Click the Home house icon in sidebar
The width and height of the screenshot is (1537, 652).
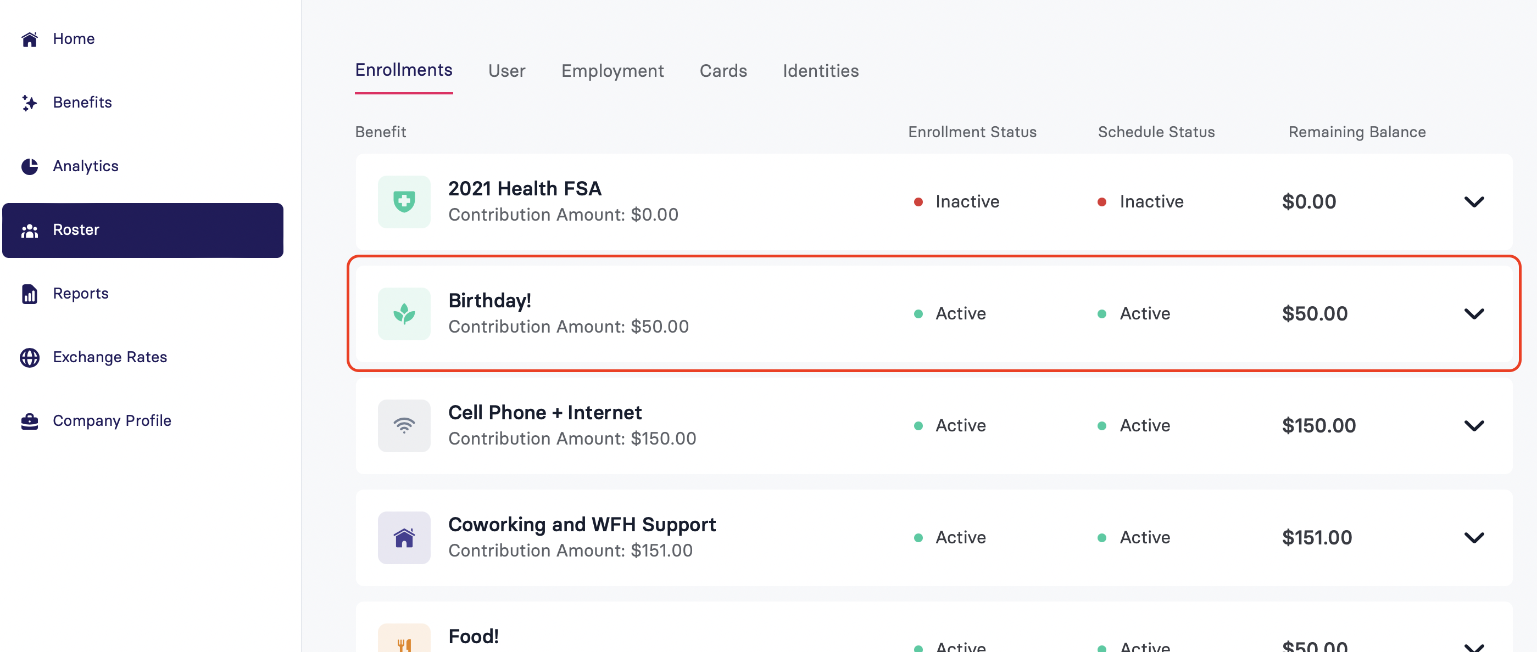29,40
